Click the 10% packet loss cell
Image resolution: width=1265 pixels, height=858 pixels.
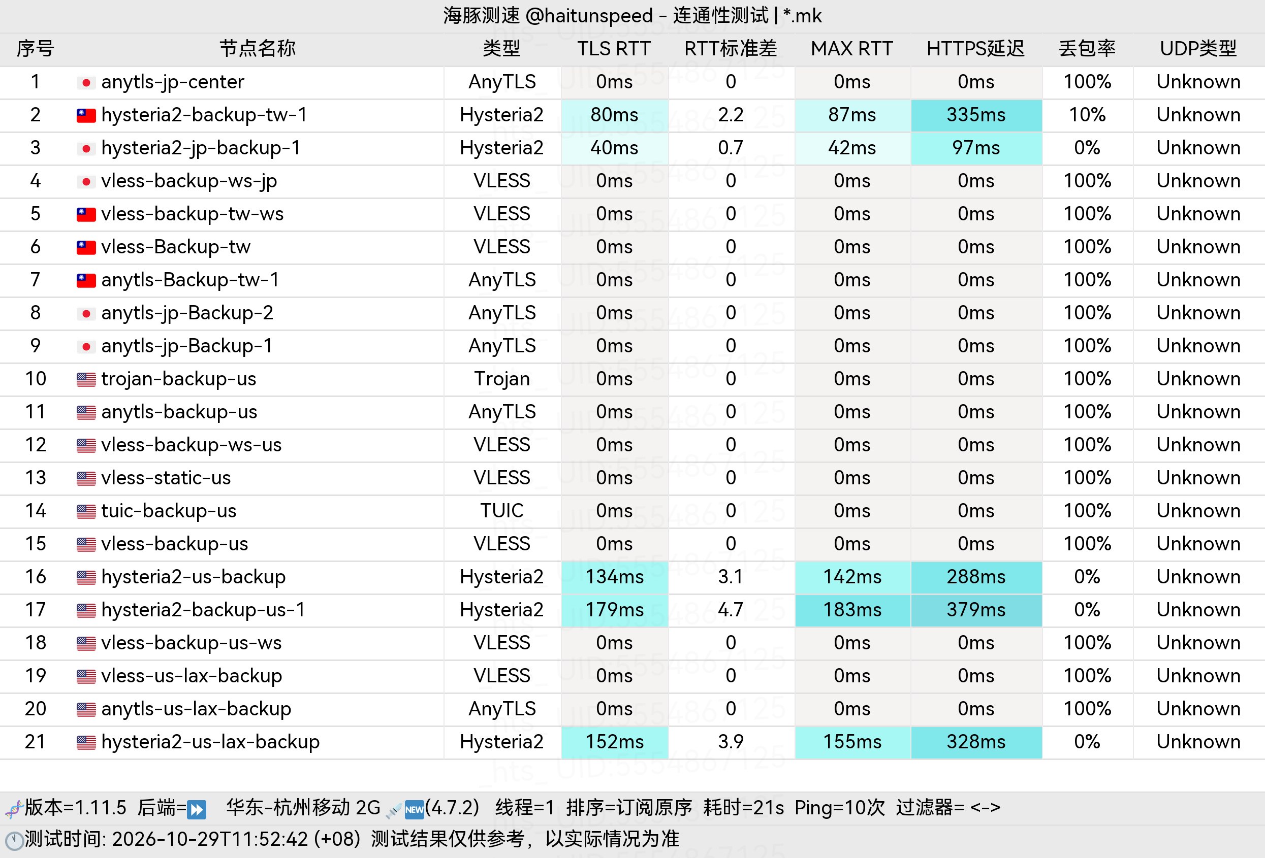click(x=1088, y=115)
